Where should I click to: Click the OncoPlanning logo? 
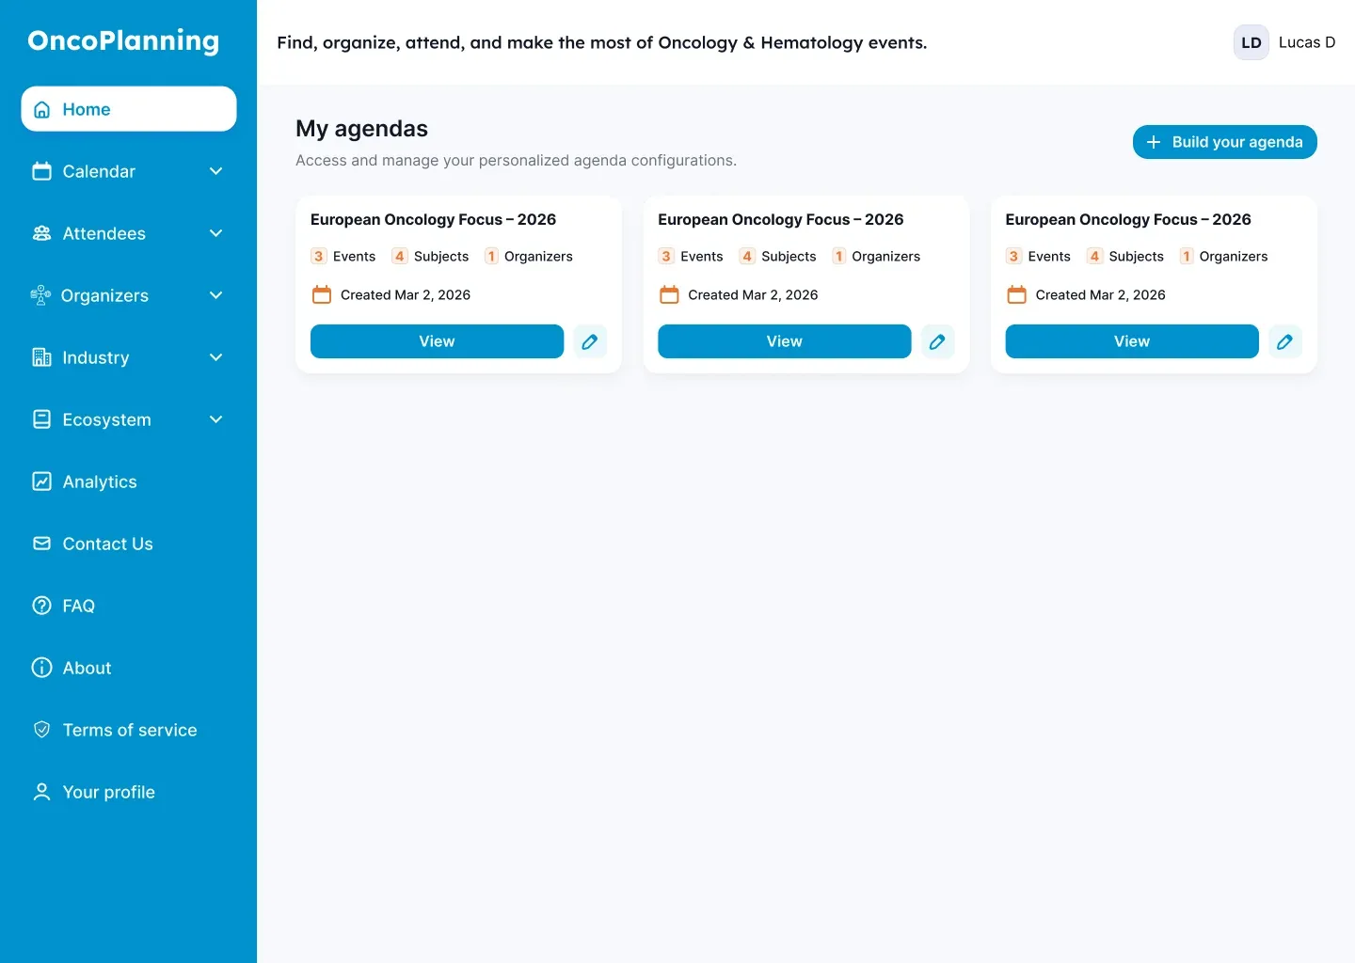click(123, 41)
